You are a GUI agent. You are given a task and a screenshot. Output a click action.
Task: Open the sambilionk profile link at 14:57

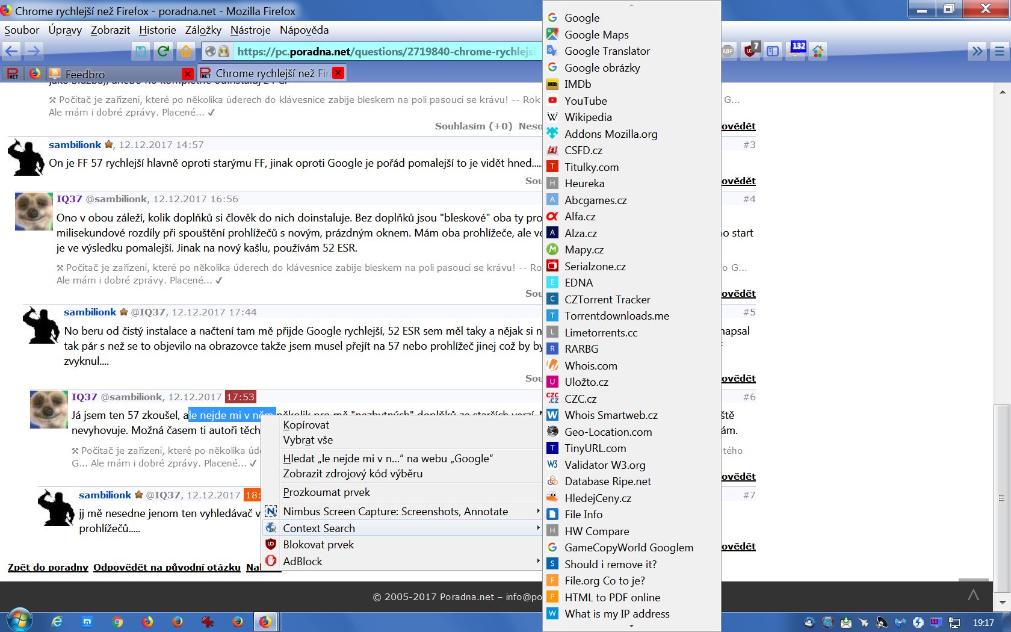[x=75, y=144]
